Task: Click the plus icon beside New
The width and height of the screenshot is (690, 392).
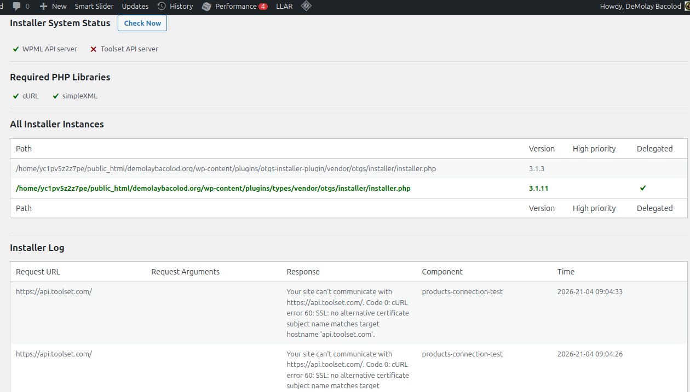Action: coord(44,7)
